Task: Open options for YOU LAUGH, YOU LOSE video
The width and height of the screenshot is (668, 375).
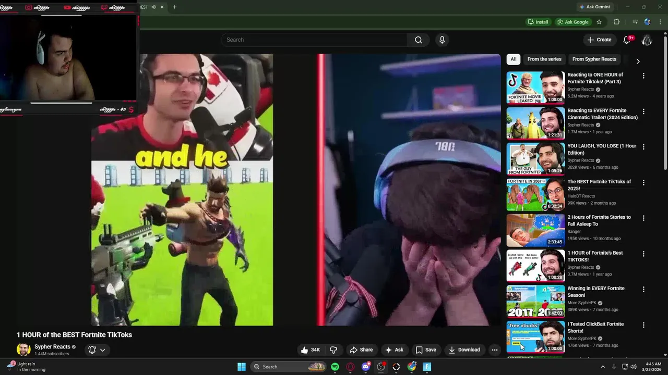Action: tap(643, 147)
